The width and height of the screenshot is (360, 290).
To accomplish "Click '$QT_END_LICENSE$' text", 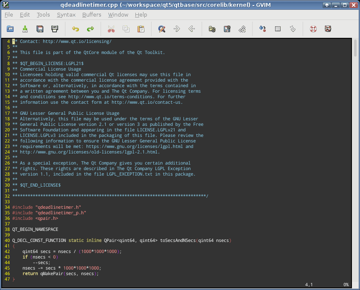I will pos(40,185).
